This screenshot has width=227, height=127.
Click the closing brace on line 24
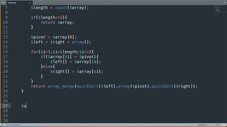point(22,91)
